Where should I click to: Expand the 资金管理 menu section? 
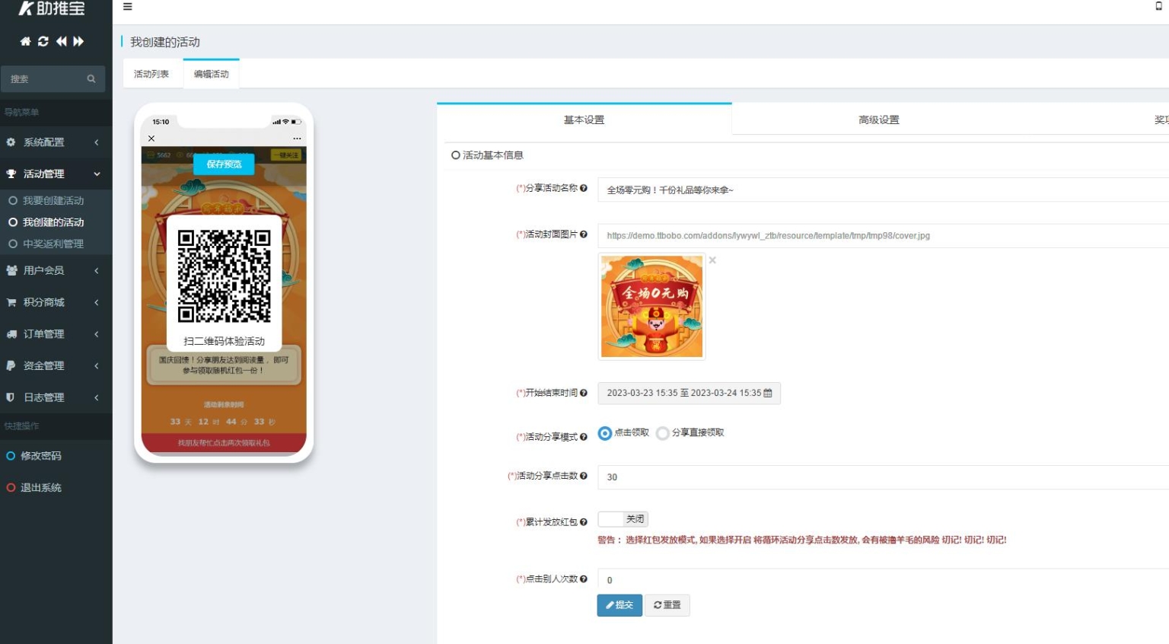tap(46, 365)
